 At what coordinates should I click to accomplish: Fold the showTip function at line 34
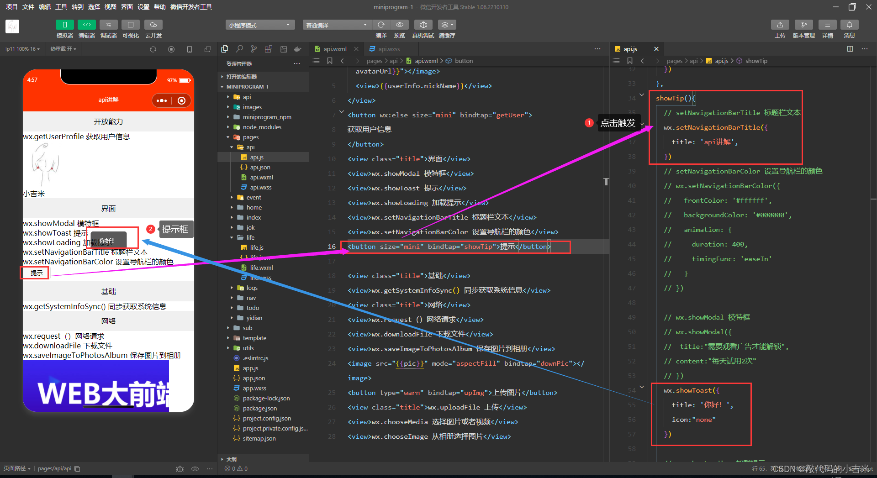642,95
